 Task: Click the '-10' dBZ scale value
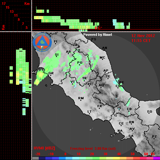[51, 154]
